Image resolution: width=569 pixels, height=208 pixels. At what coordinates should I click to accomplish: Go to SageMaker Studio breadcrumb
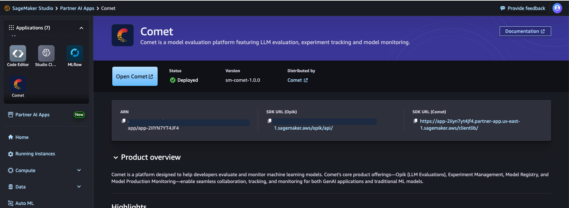pyautogui.click(x=33, y=8)
